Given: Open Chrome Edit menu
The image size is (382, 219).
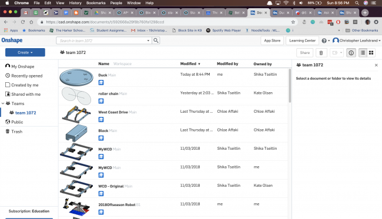Looking at the screenshot, I should click(48, 3).
